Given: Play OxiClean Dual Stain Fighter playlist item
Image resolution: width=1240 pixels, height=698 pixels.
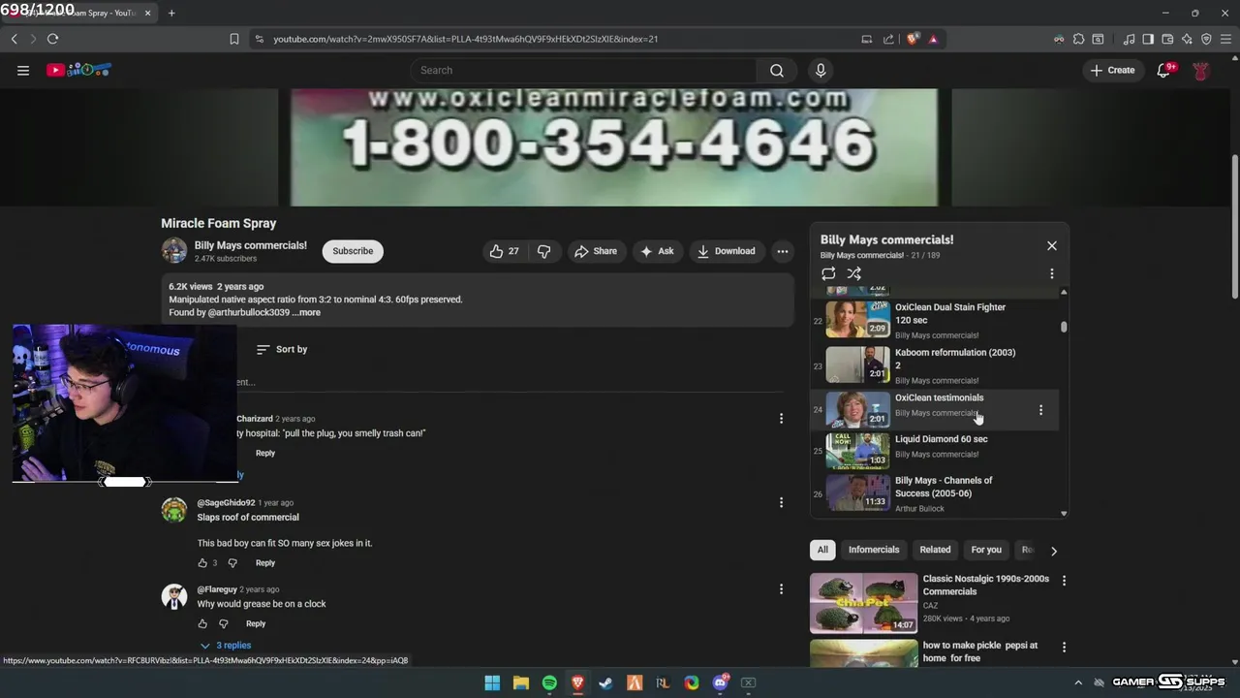Looking at the screenshot, I should (x=937, y=320).
